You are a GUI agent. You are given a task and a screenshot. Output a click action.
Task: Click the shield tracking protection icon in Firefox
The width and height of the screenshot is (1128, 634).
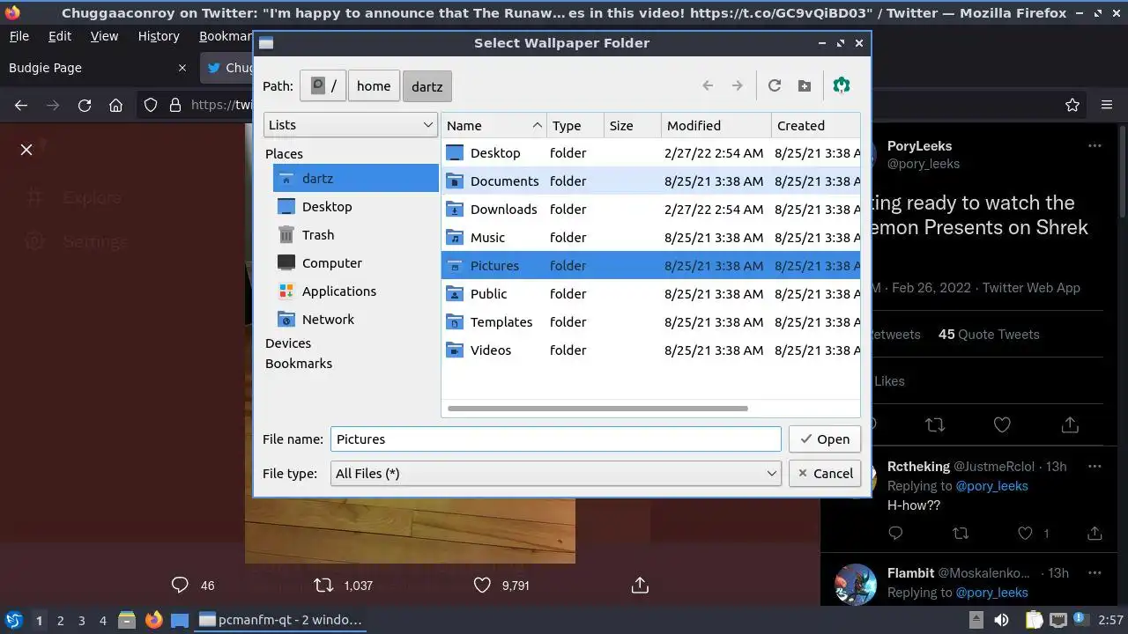click(151, 105)
